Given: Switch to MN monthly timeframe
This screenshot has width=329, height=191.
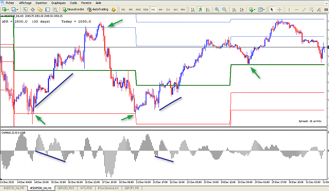Looking at the screenshot, I should (x=183, y=9).
